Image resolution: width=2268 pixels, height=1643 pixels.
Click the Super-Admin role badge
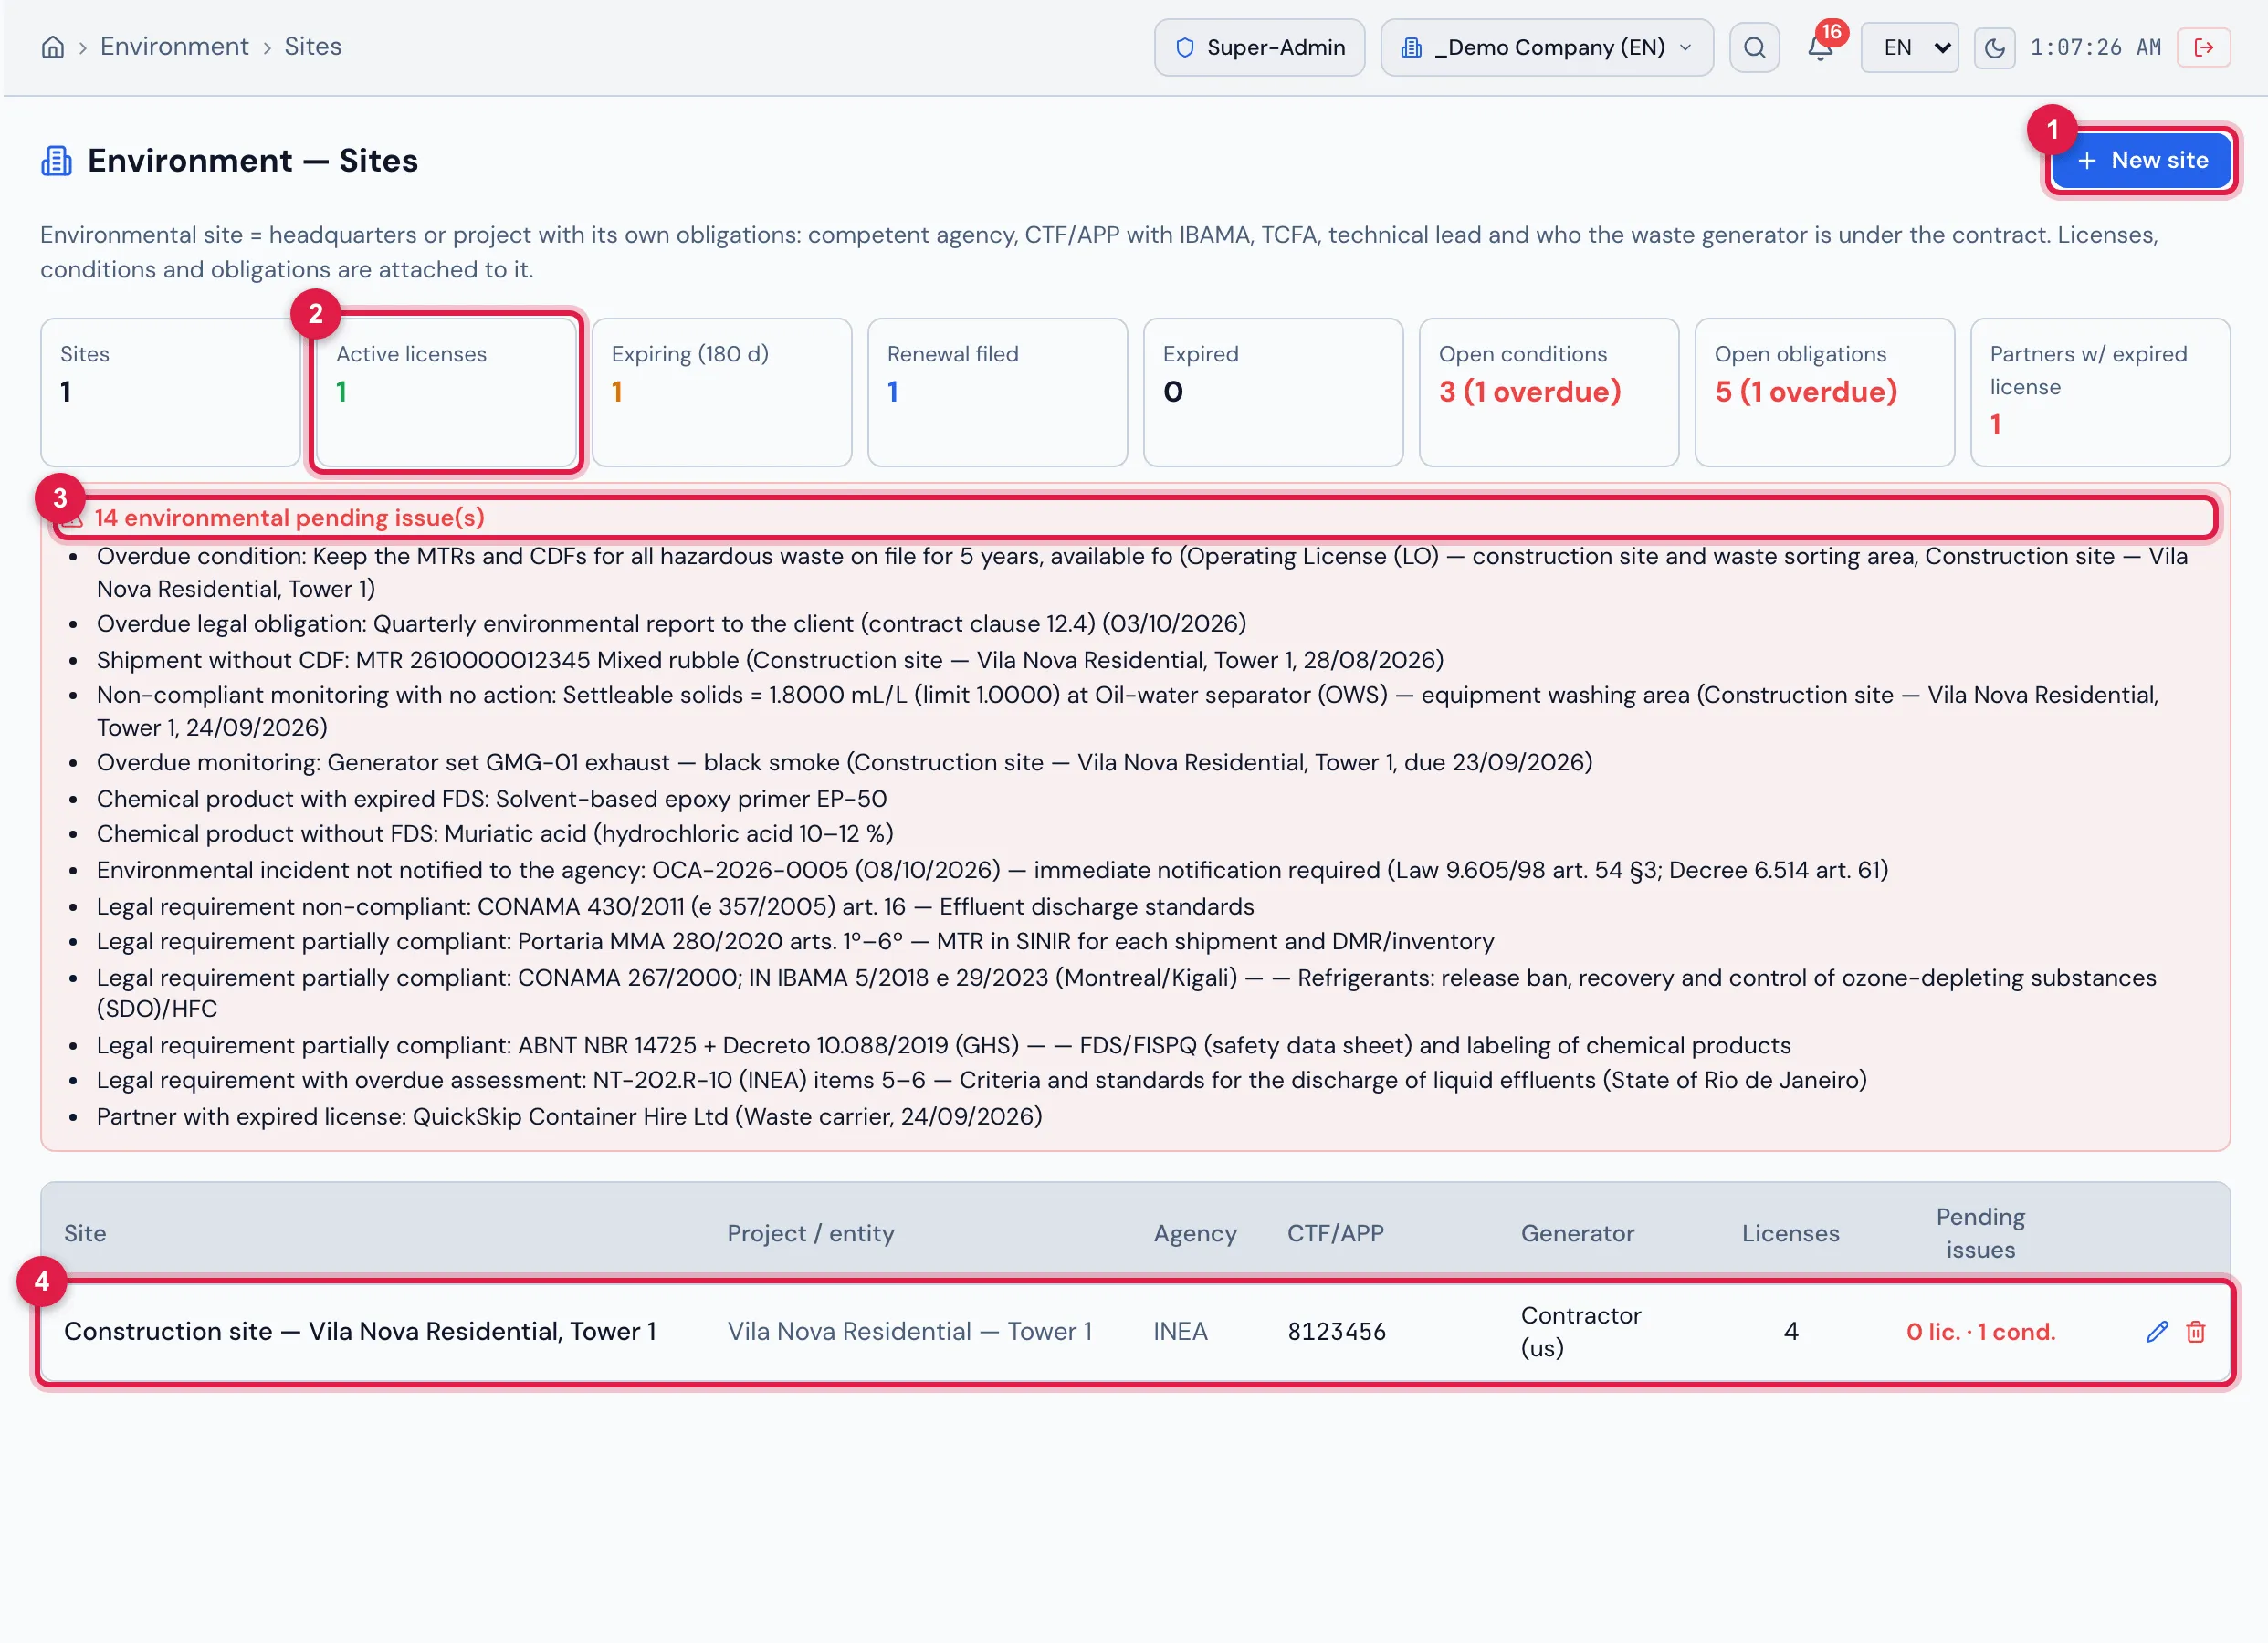[x=1259, y=47]
